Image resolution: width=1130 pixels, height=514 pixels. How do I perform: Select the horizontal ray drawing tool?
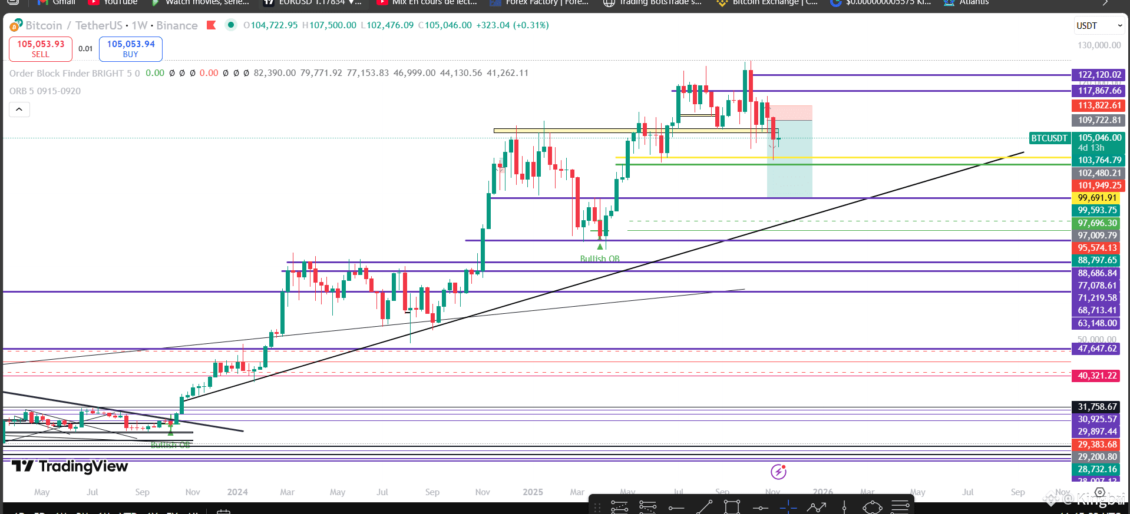pos(676,508)
